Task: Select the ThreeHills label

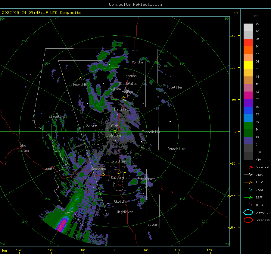Action: click(151, 132)
